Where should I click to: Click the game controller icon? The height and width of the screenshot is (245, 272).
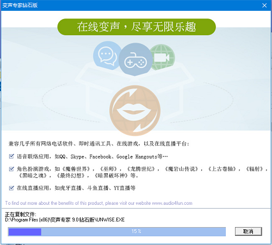[x=135, y=60]
